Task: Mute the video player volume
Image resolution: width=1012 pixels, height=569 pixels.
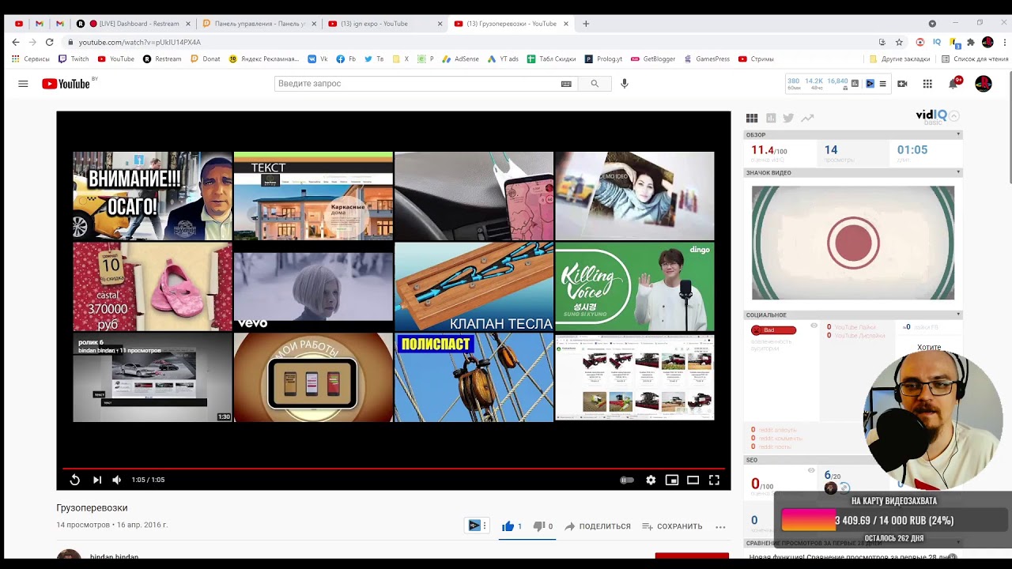Action: (117, 480)
